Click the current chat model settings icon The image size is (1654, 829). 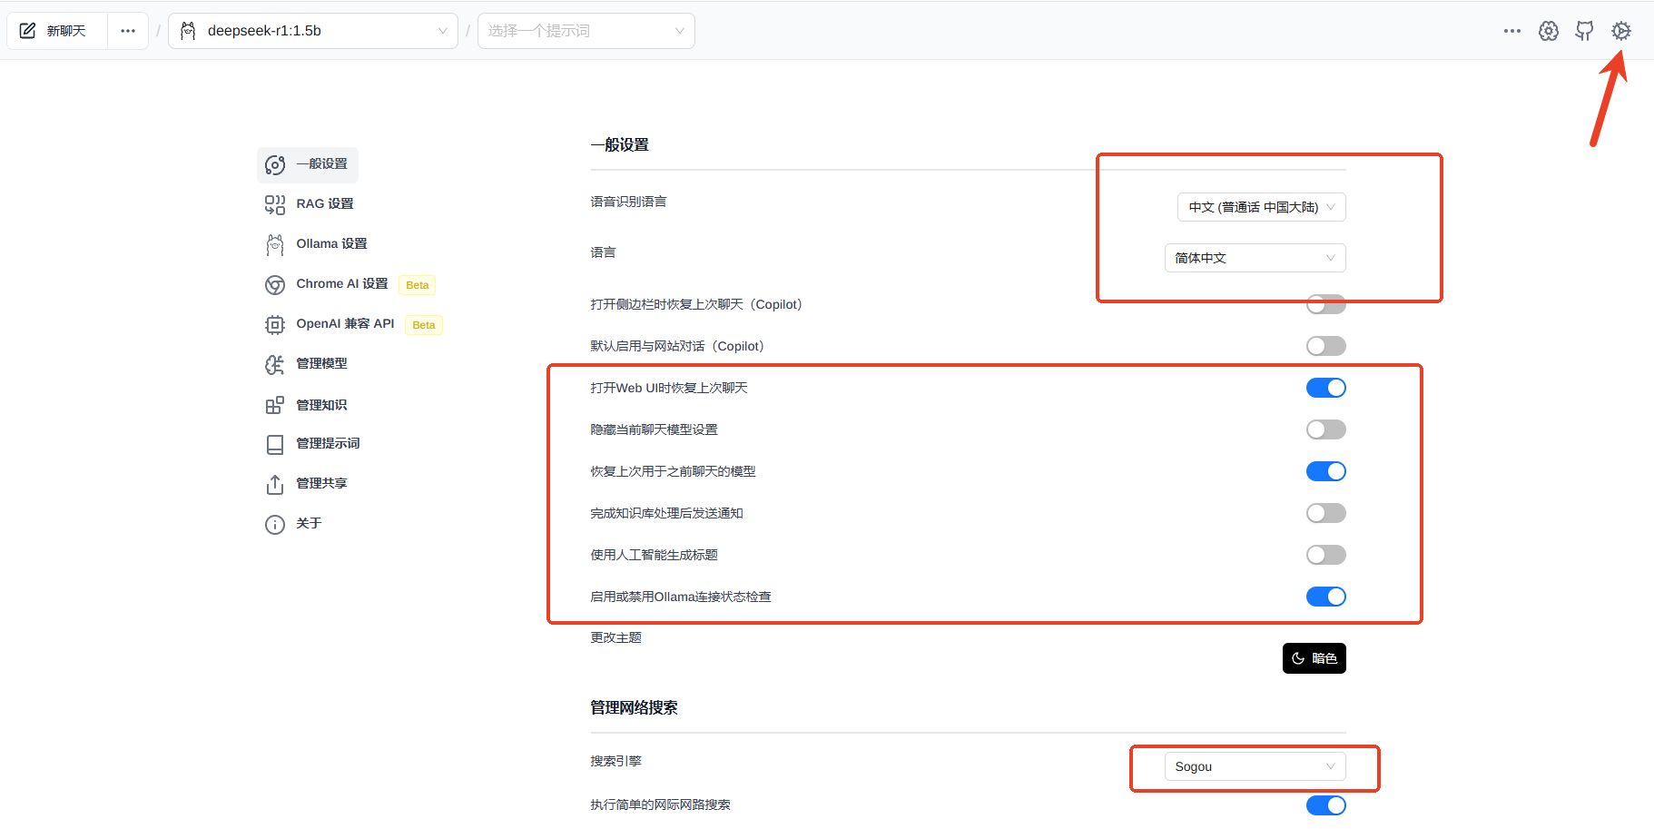1548,31
